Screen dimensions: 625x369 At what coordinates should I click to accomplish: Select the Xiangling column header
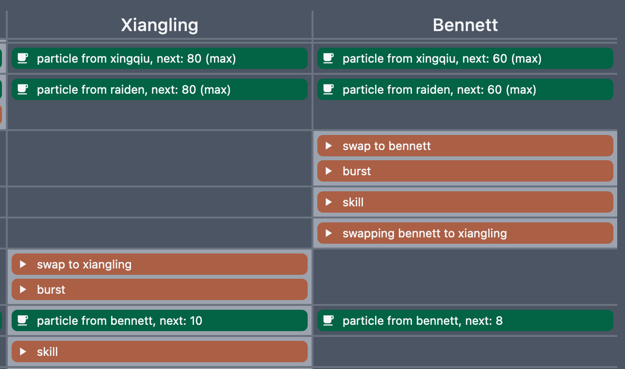coord(159,24)
